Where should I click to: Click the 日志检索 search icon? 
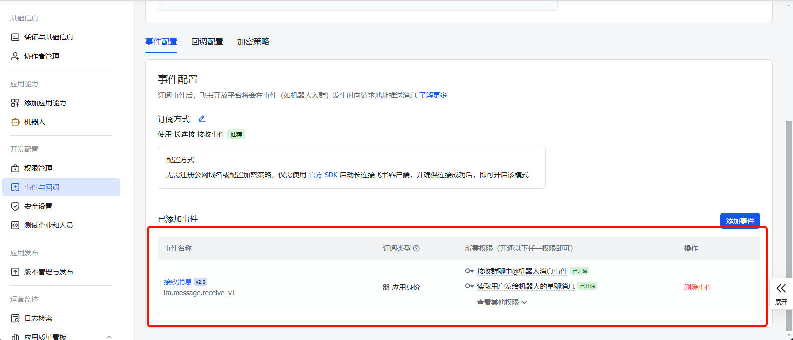[15, 318]
